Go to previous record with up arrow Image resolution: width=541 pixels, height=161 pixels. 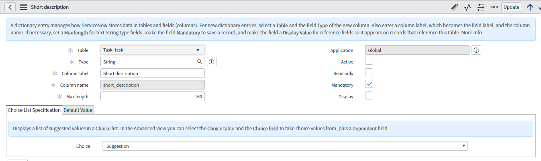(x=530, y=7)
